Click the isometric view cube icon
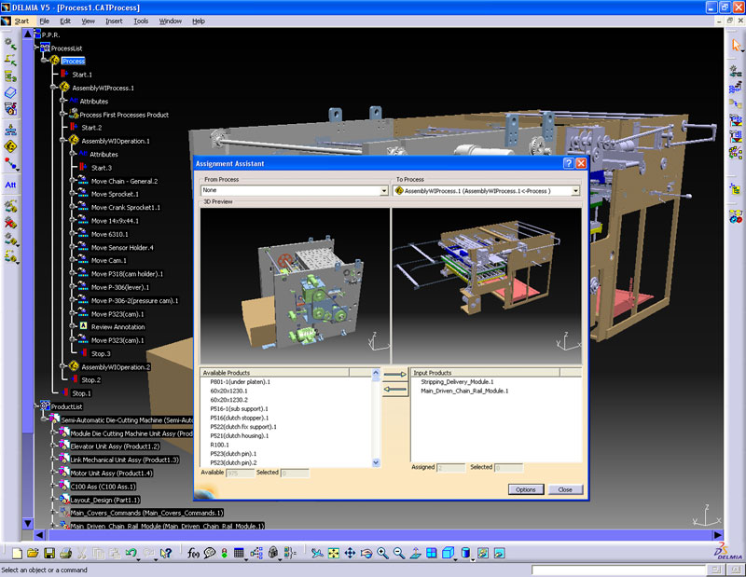Screen dimensions: 746x577 pyautogui.click(x=448, y=553)
